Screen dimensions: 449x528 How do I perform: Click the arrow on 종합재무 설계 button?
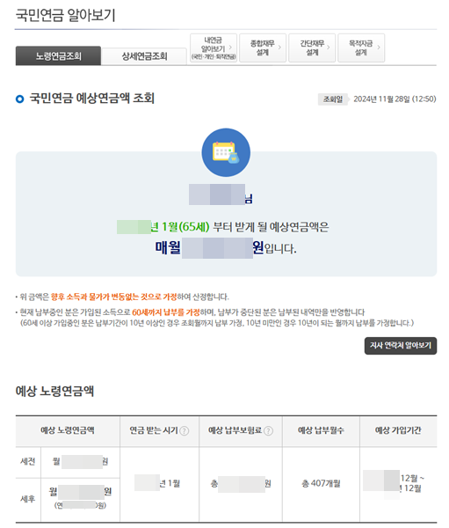279,48
